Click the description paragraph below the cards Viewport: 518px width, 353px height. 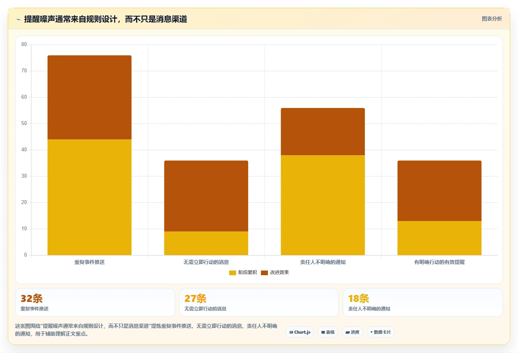tap(146, 330)
